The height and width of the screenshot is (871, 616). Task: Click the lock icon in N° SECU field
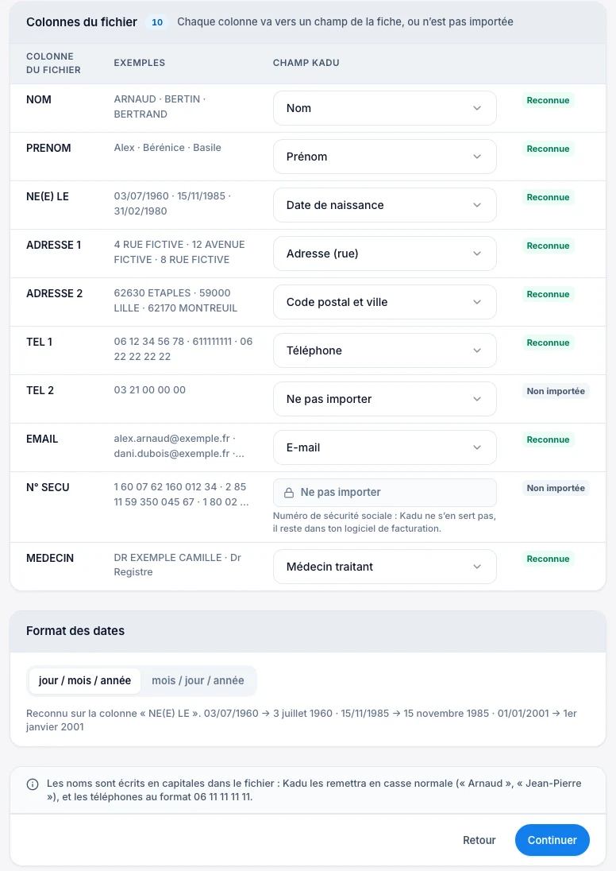pyautogui.click(x=289, y=493)
